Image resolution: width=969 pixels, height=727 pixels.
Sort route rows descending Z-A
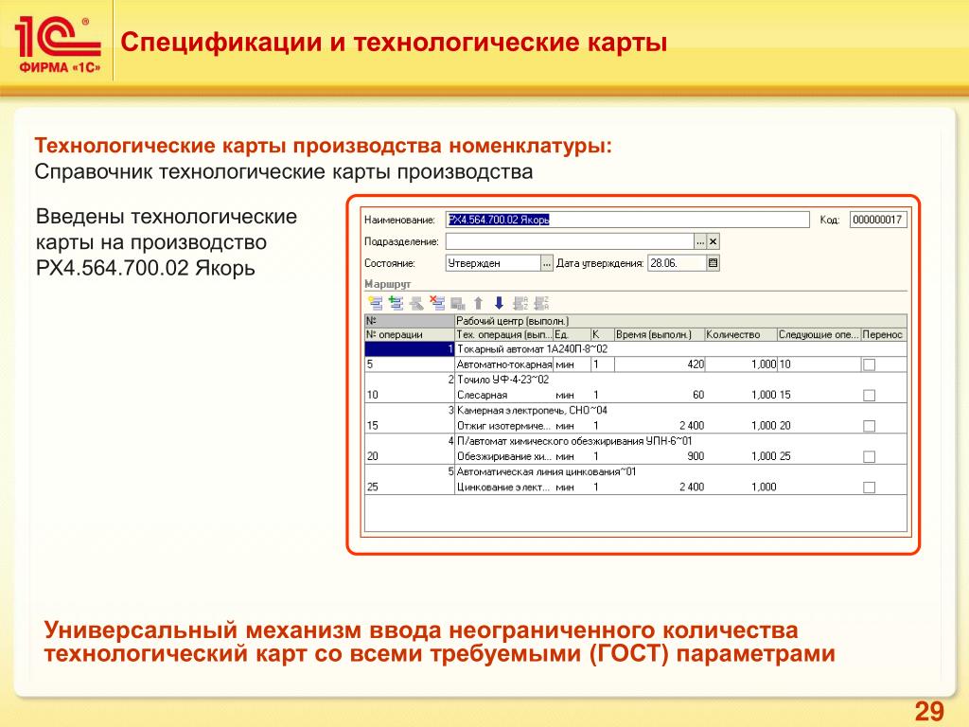(542, 303)
